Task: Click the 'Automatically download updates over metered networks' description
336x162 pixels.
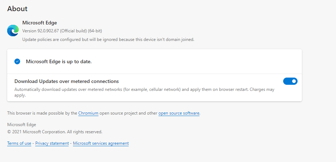Action: point(144,92)
